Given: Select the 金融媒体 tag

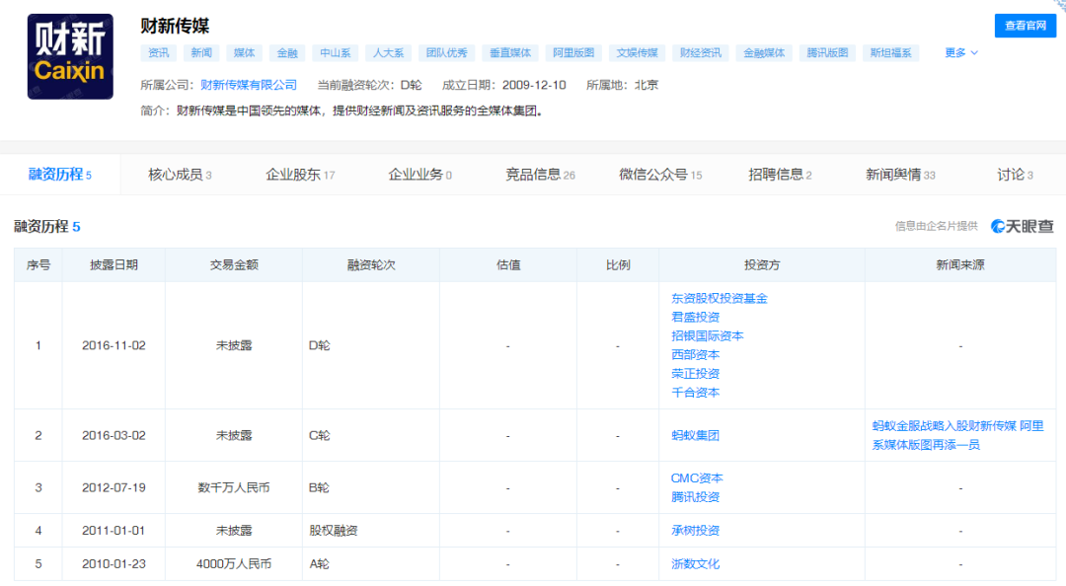Looking at the screenshot, I should 763,53.
